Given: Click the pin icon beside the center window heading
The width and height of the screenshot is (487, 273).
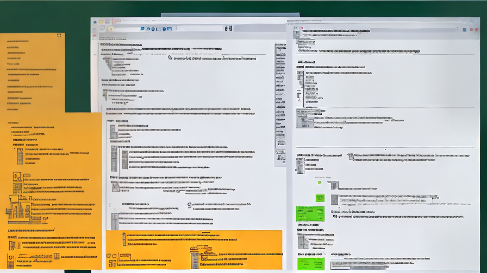Looking at the screenshot, I should pyautogui.click(x=170, y=57).
